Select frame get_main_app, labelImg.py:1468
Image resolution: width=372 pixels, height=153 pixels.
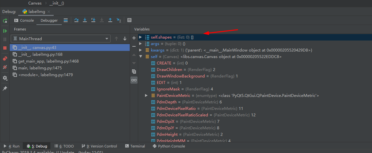pyautogui.click(x=70, y=61)
